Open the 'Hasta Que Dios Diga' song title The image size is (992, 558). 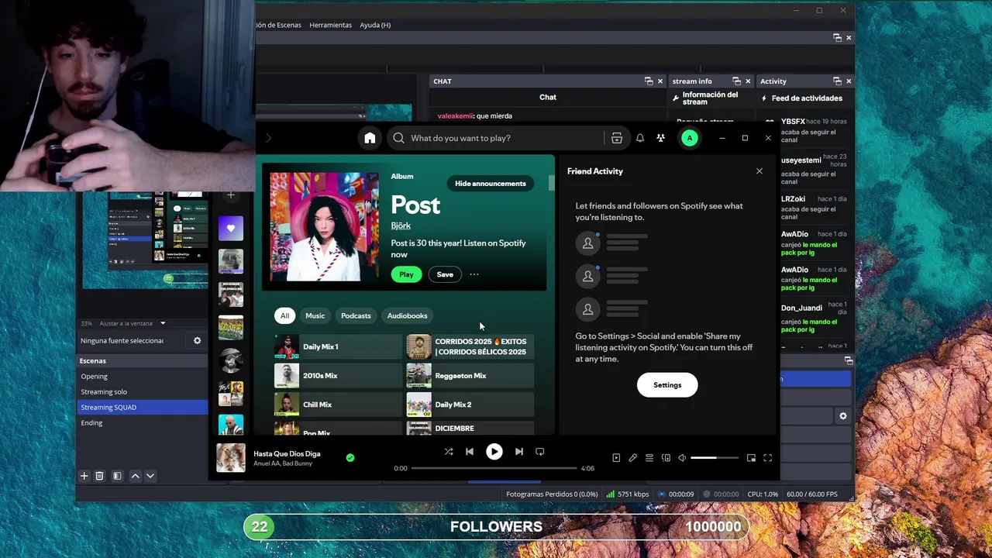click(x=287, y=454)
